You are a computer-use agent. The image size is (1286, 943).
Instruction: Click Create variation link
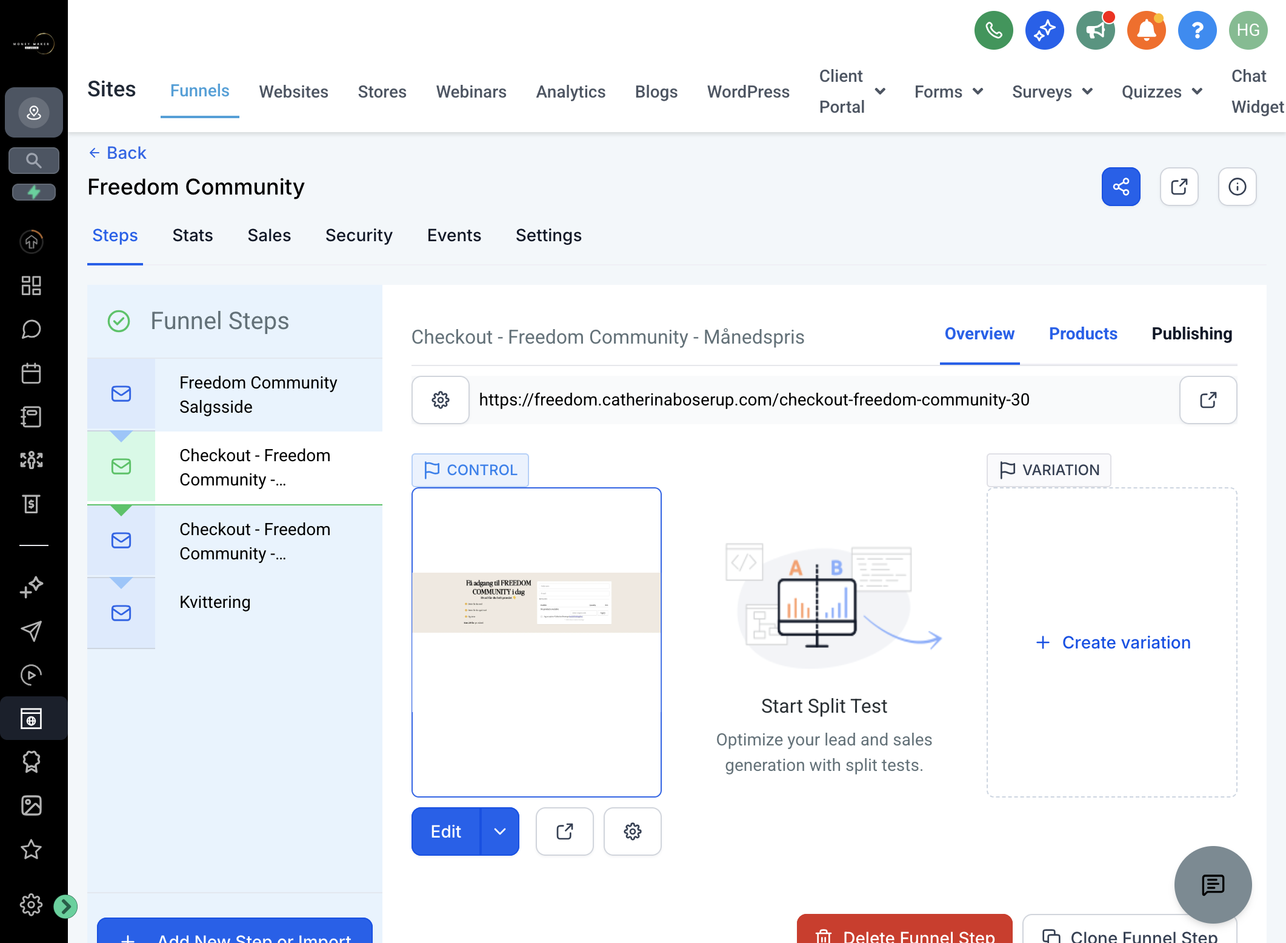click(1112, 642)
